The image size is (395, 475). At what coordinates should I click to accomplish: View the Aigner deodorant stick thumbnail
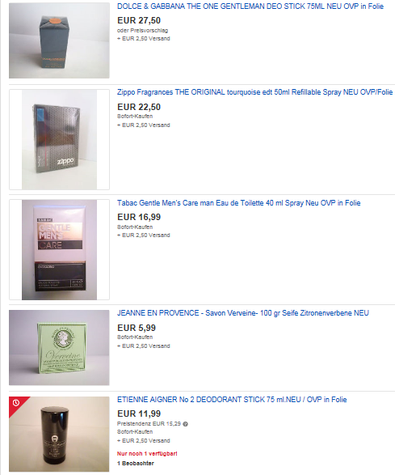[x=59, y=434]
